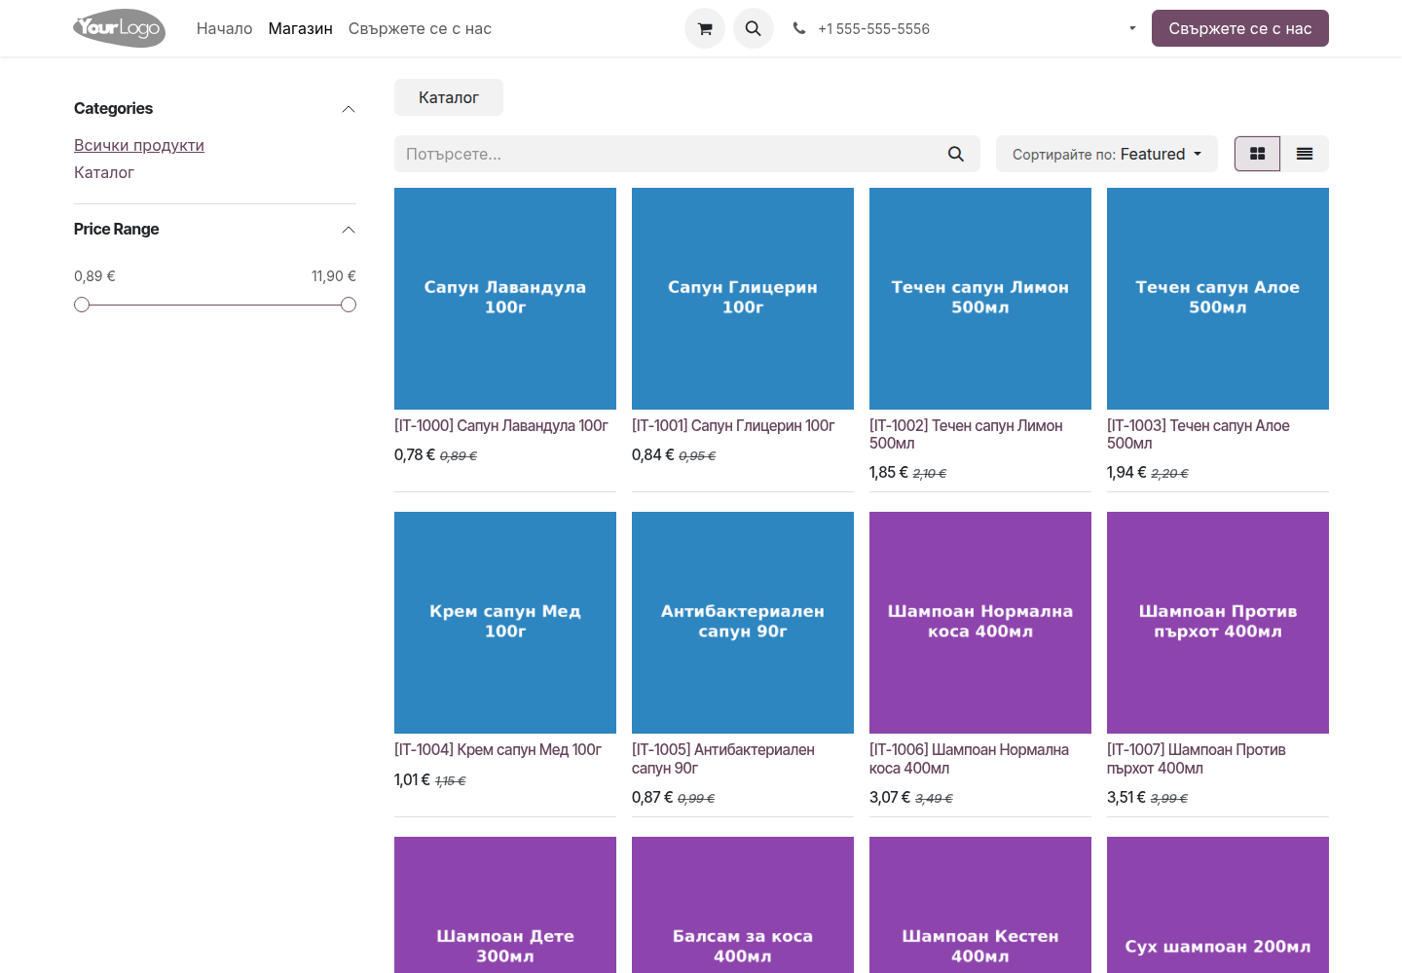
Task: Click the 0,78 € price text
Action: (415, 454)
